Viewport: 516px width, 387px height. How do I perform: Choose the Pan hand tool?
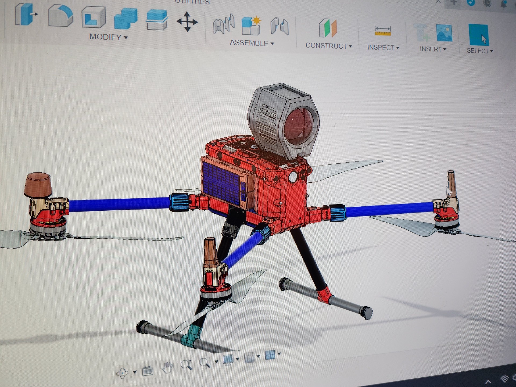click(167, 368)
